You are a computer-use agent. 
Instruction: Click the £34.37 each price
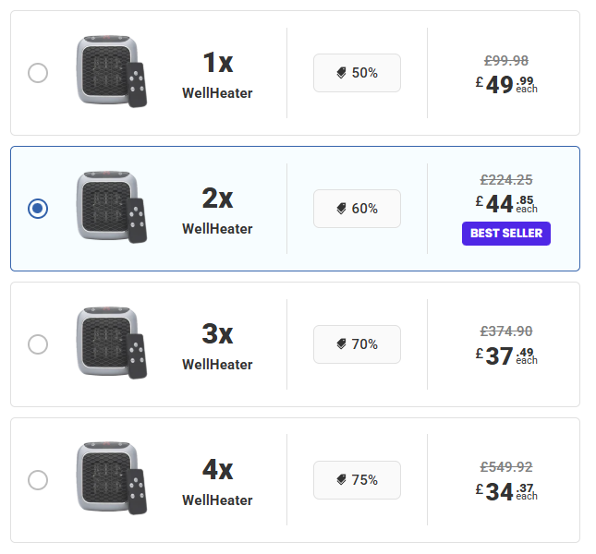point(506,491)
